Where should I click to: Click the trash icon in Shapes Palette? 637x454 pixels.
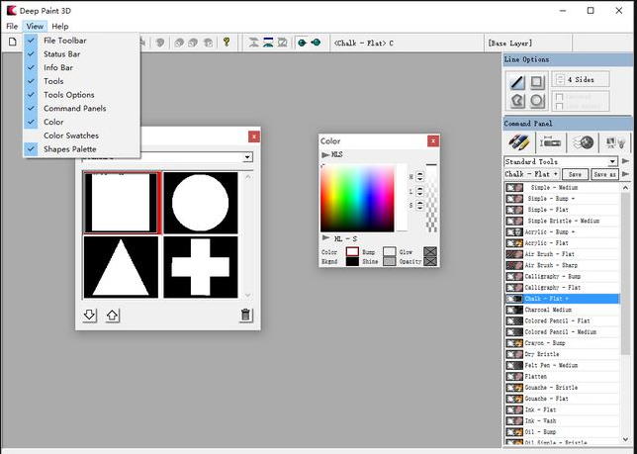246,316
